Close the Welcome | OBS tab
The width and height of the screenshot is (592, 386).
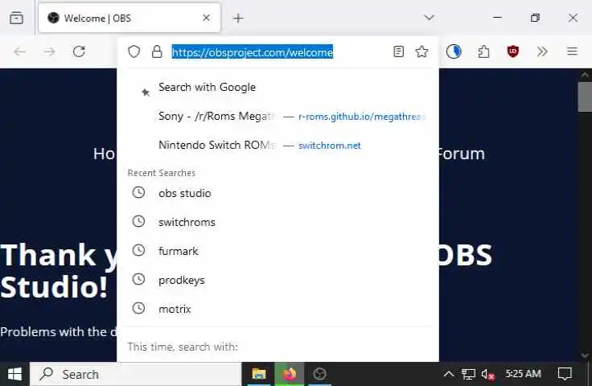point(206,18)
